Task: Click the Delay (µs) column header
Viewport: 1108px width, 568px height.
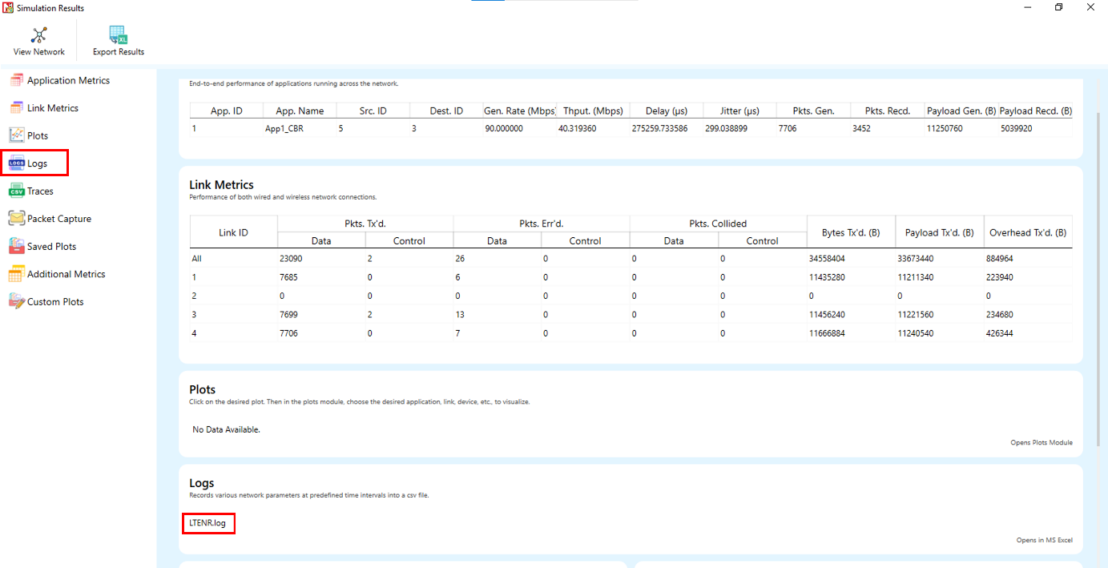Action: click(x=667, y=111)
